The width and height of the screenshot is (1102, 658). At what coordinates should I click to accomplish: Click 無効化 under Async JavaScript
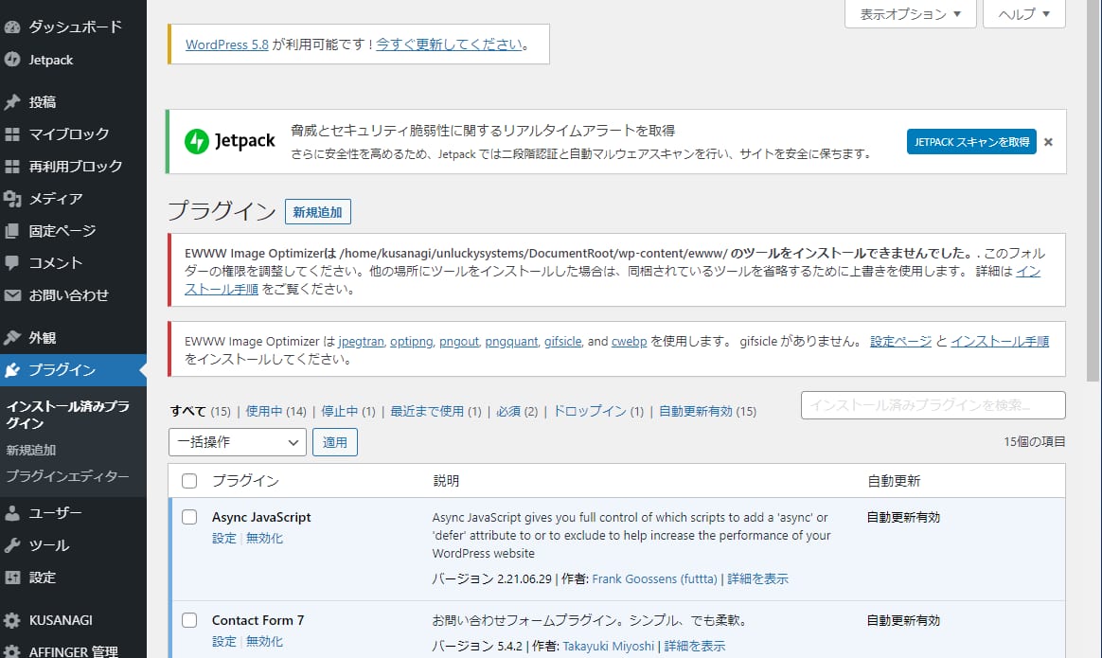click(264, 539)
